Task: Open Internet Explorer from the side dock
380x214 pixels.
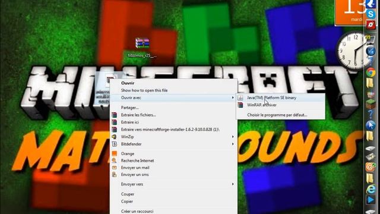Action: tap(370, 189)
